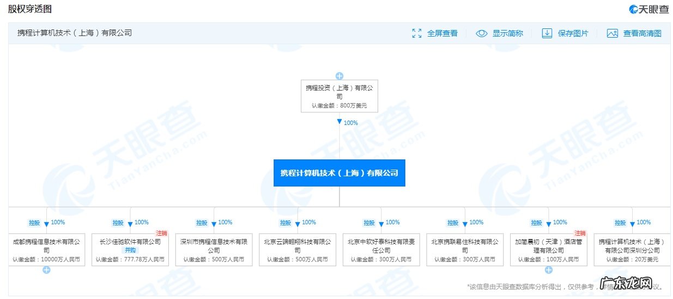Open the 成都携程信息技术有限公司 node
Viewport: 673px width, 299px height.
(47, 250)
